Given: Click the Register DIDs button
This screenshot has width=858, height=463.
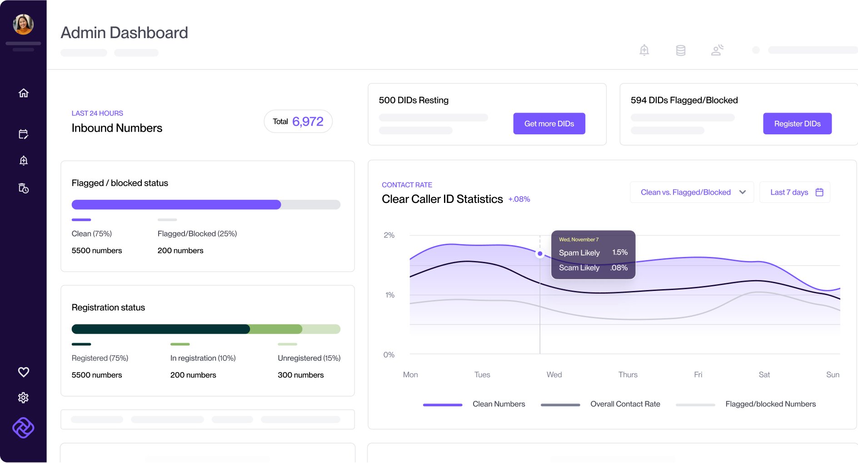Looking at the screenshot, I should pyautogui.click(x=797, y=123).
